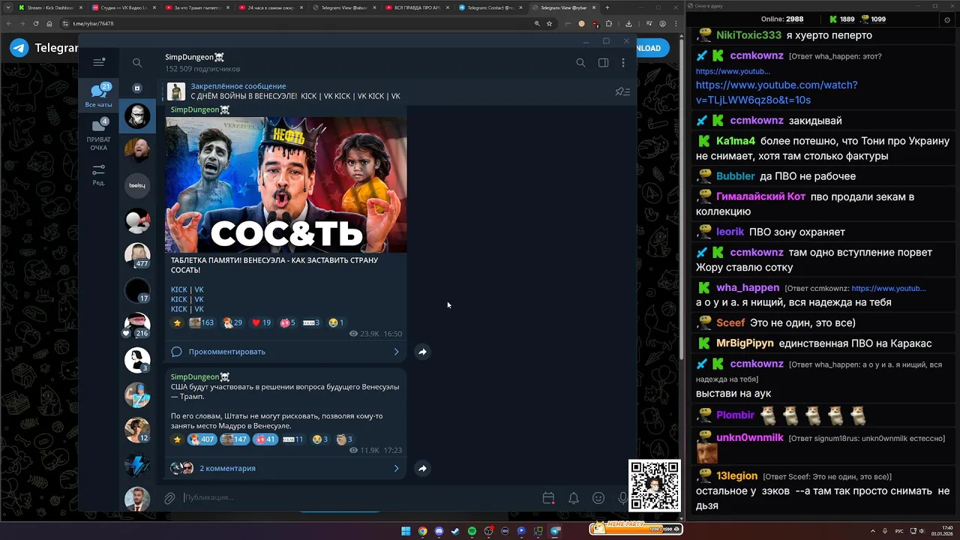This screenshot has height=540, width=960.
Task: Open first KICK link in post
Action: pyautogui.click(x=178, y=289)
